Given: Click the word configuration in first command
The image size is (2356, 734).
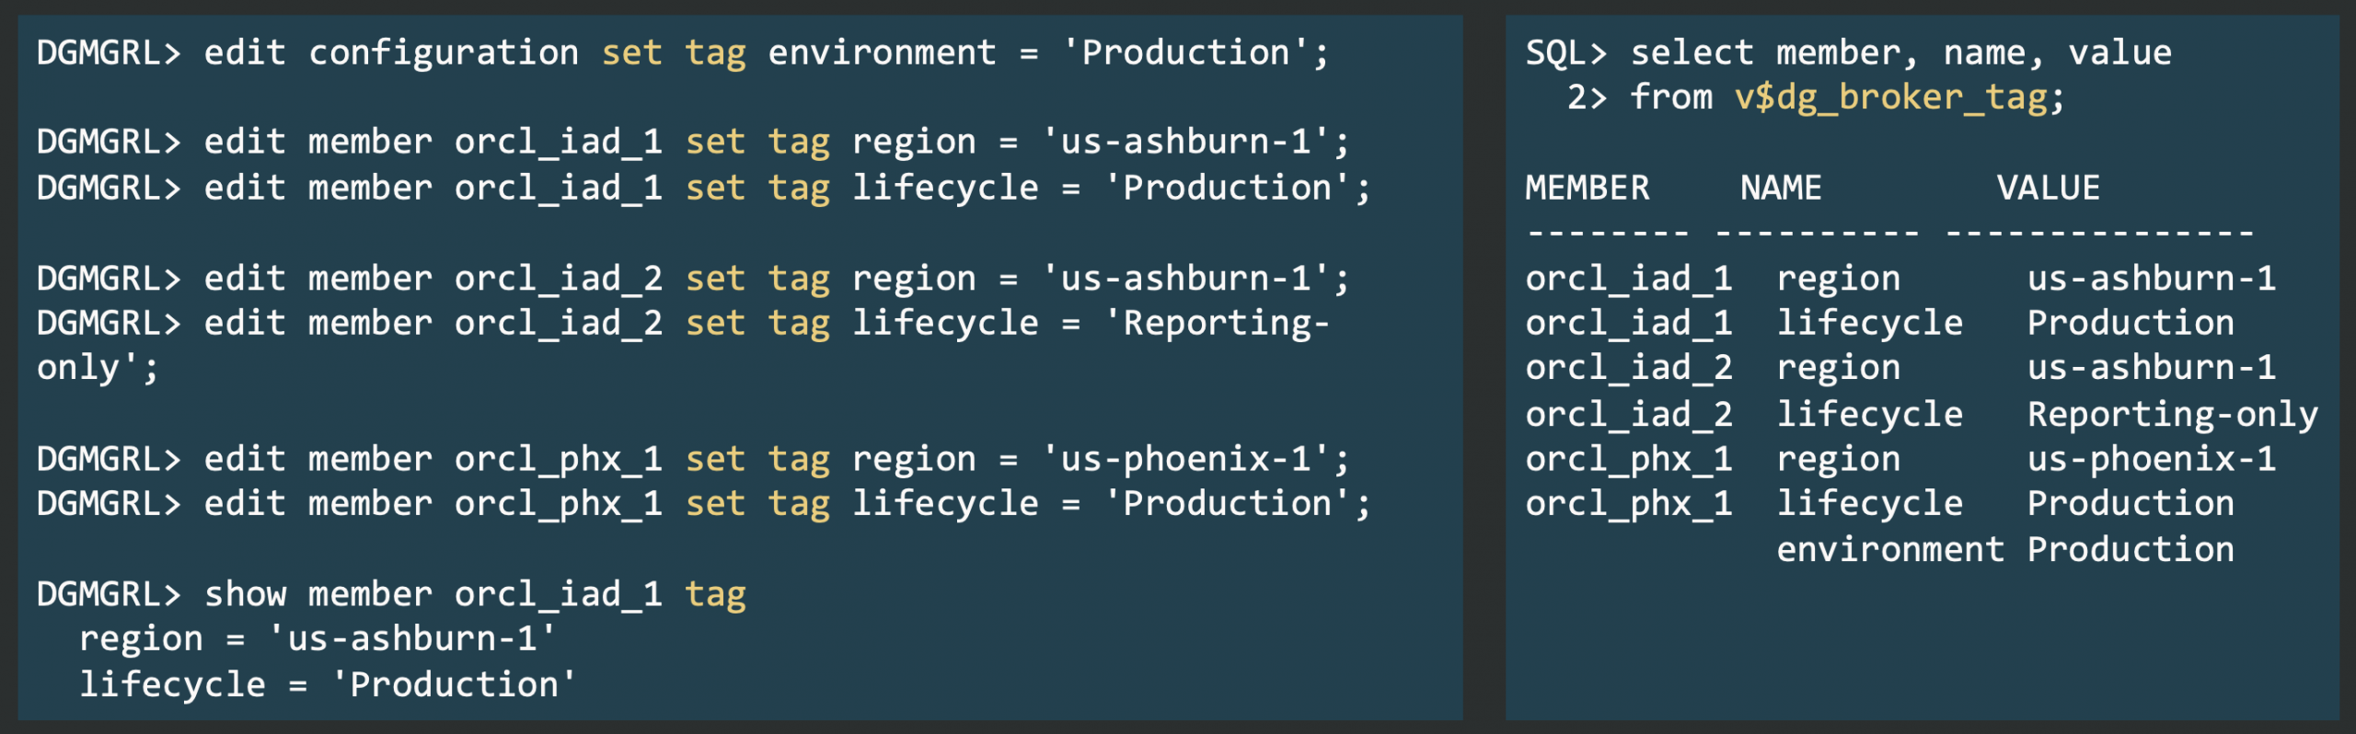Looking at the screenshot, I should point(443,52).
